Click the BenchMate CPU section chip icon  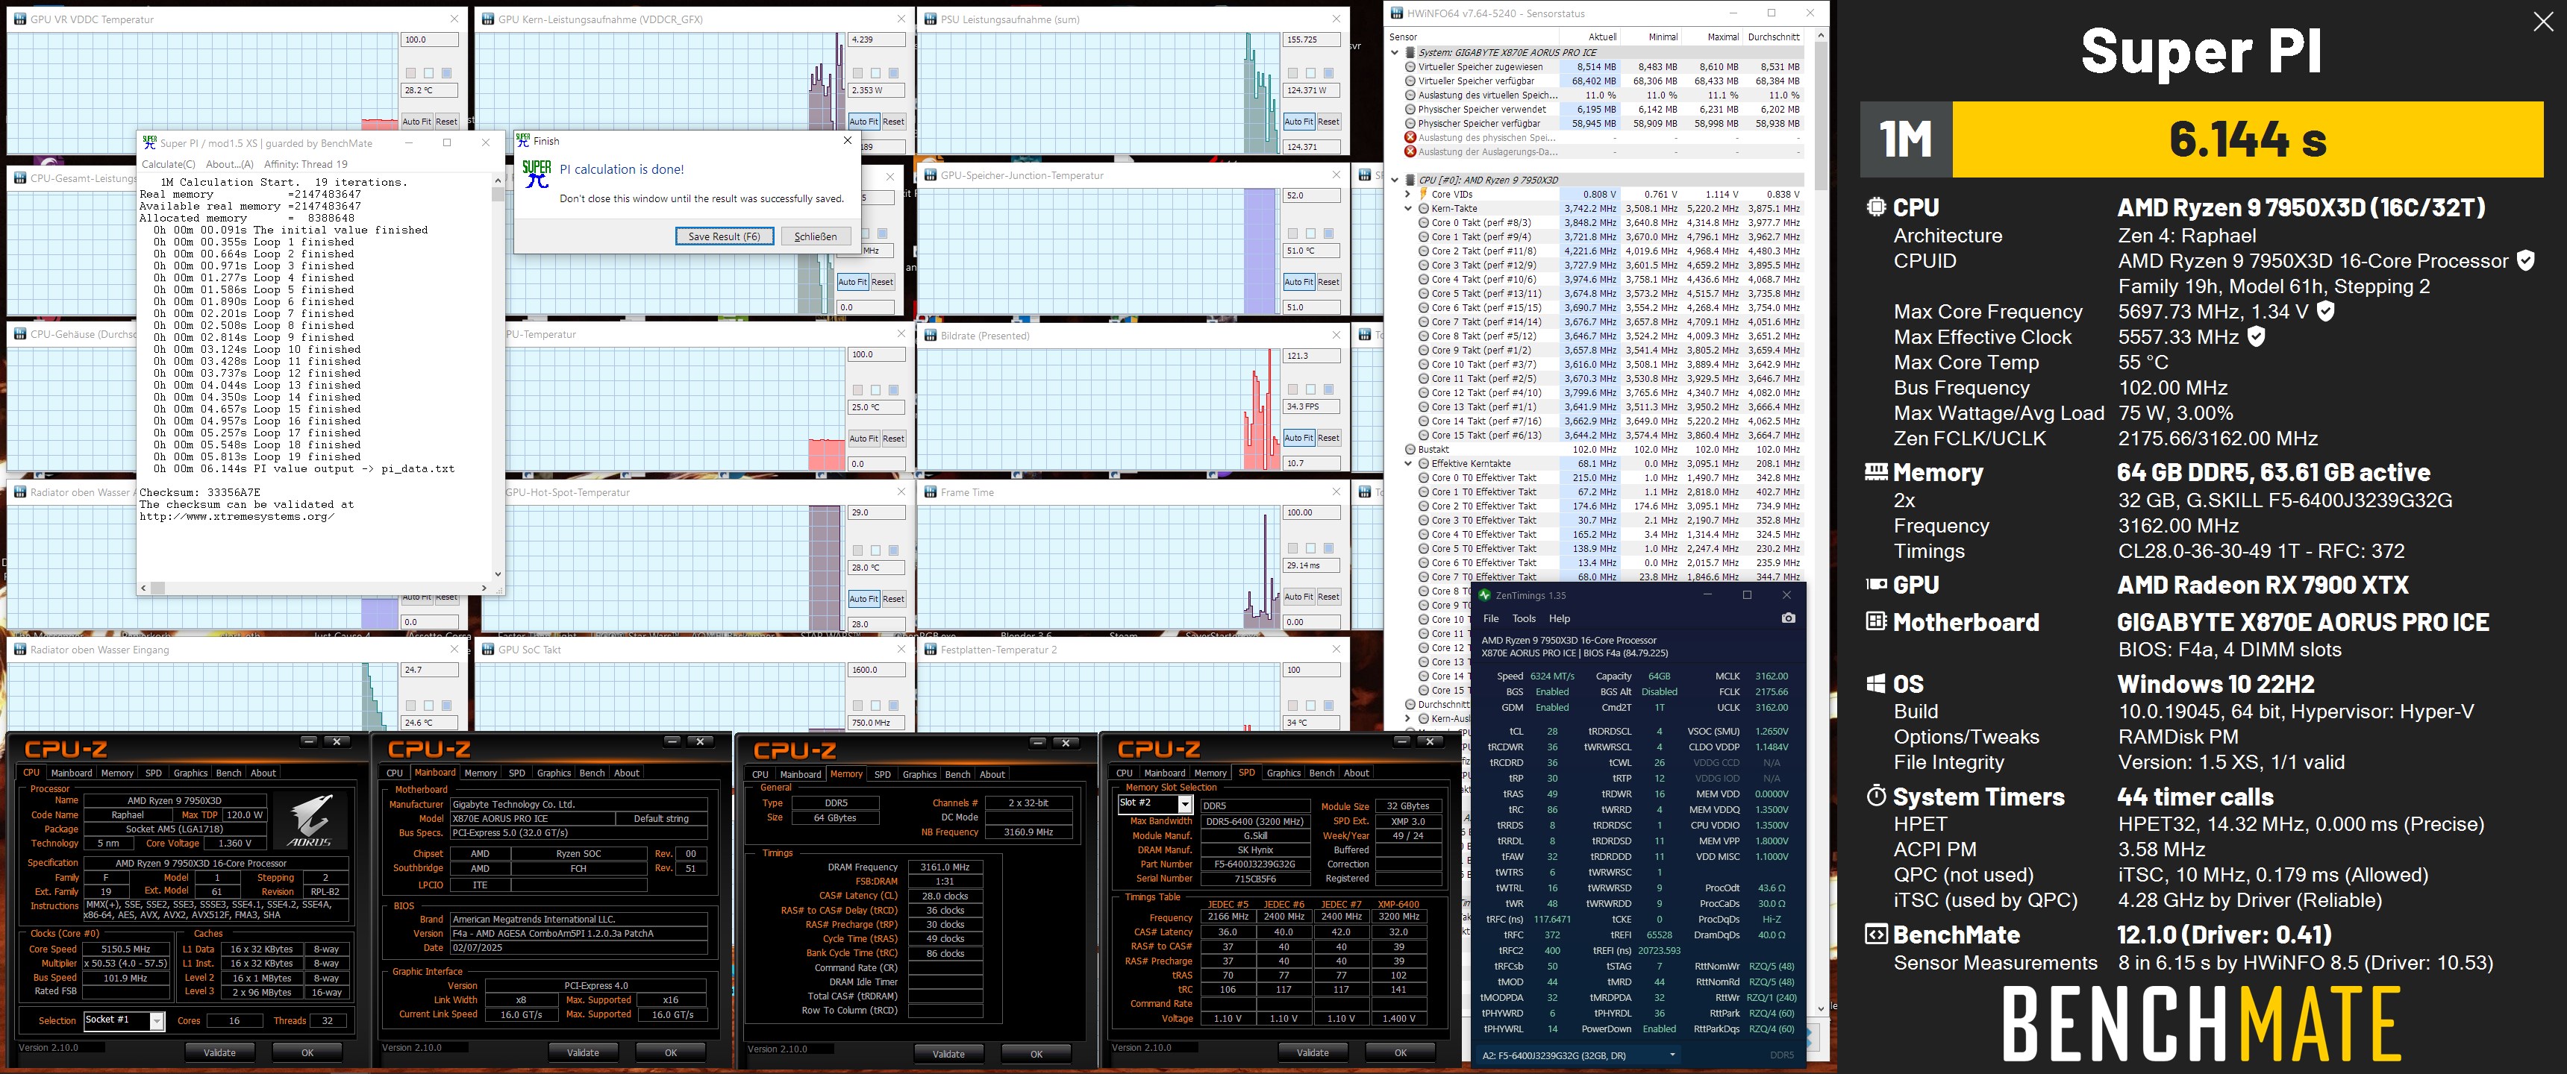point(1875,207)
